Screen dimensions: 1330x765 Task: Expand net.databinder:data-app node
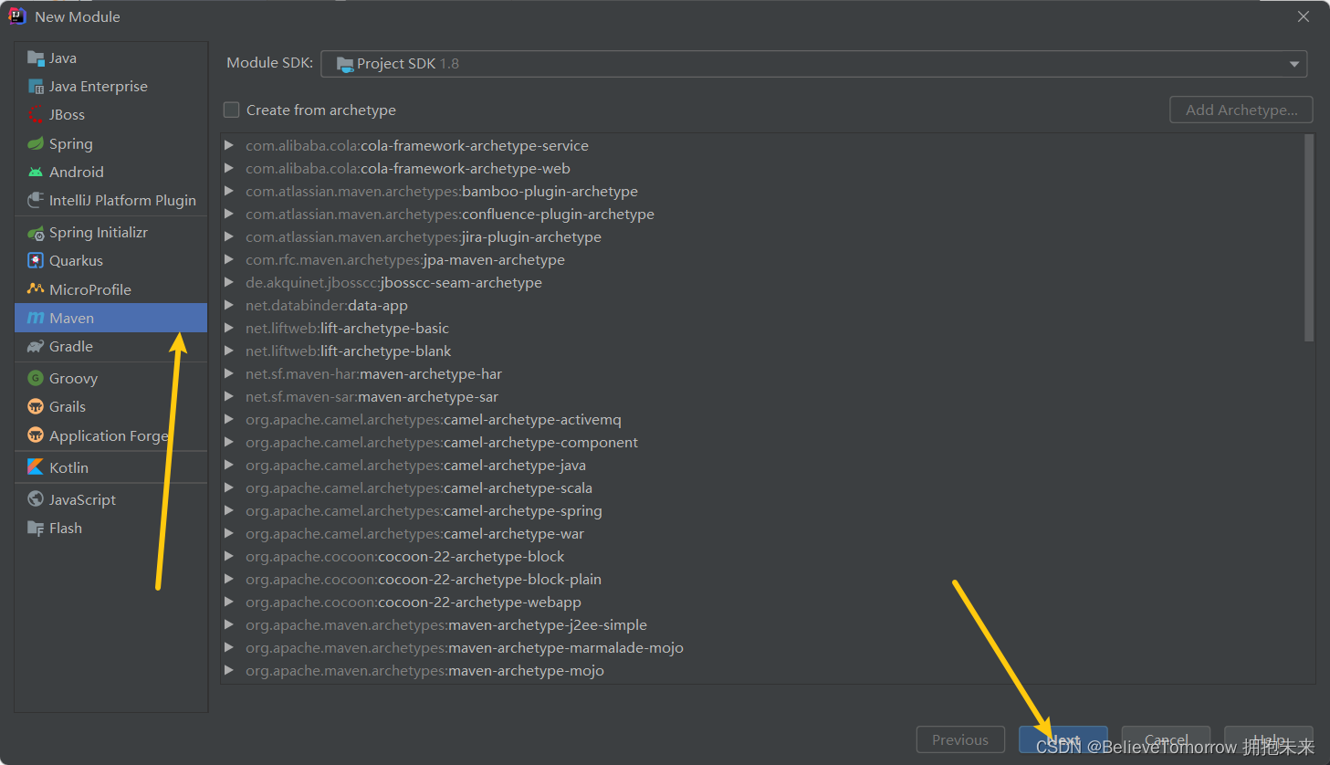tap(229, 305)
